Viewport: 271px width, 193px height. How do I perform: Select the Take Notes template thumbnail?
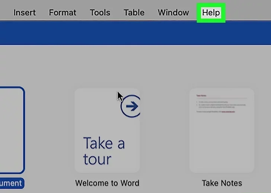(x=222, y=130)
